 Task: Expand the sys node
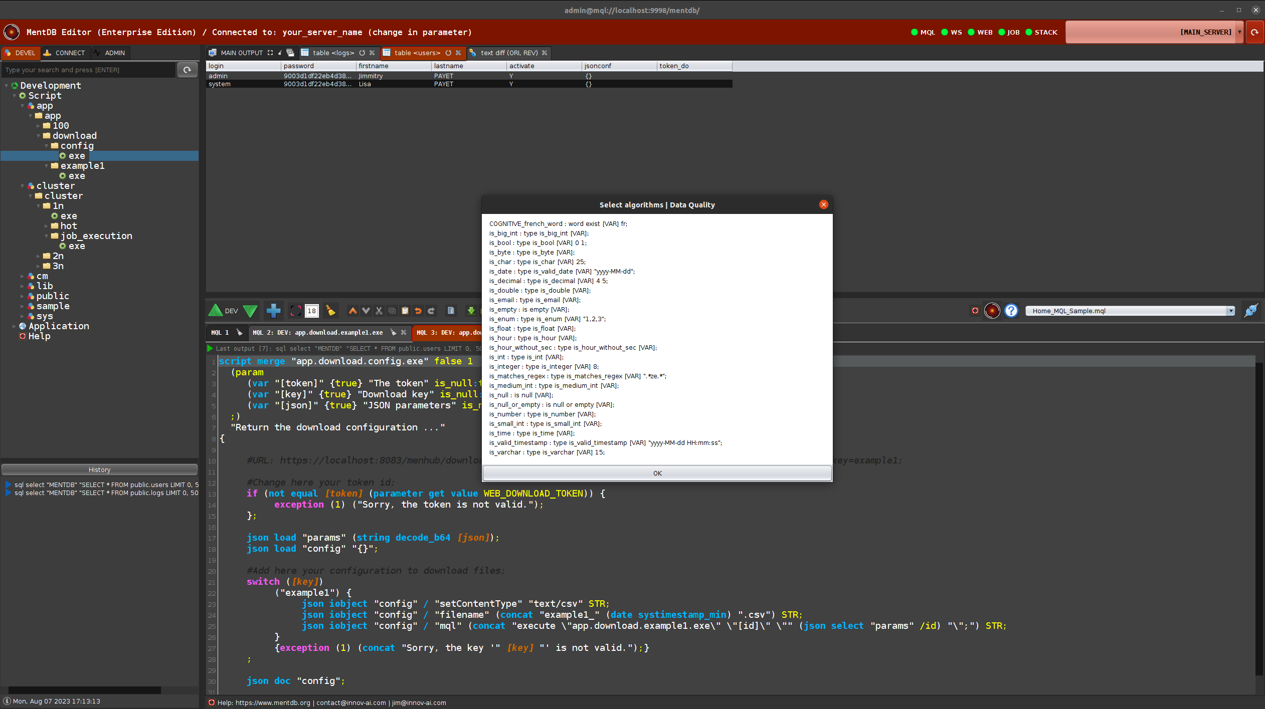click(23, 316)
